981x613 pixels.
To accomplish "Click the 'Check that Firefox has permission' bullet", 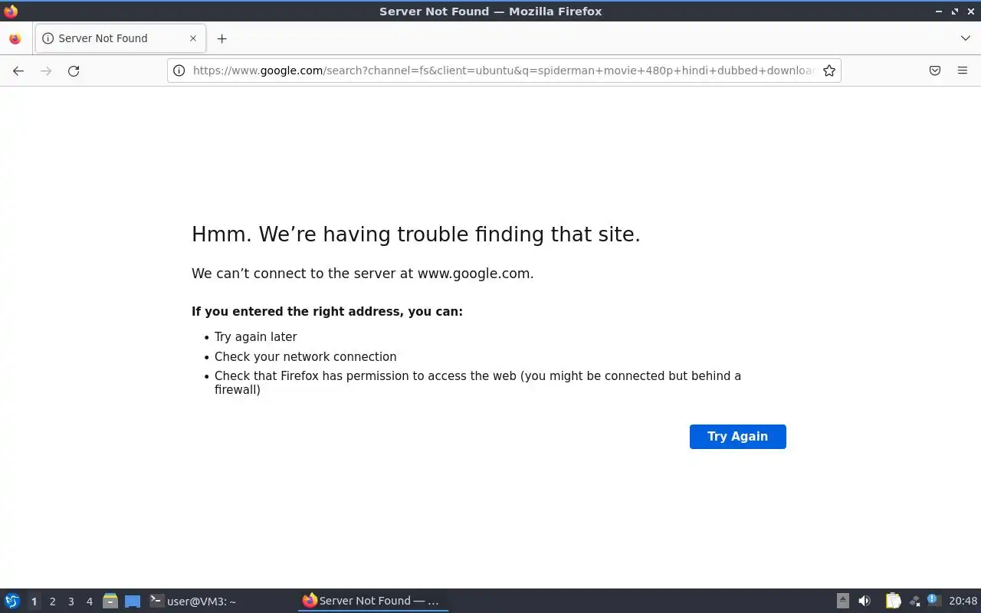I will (x=477, y=382).
